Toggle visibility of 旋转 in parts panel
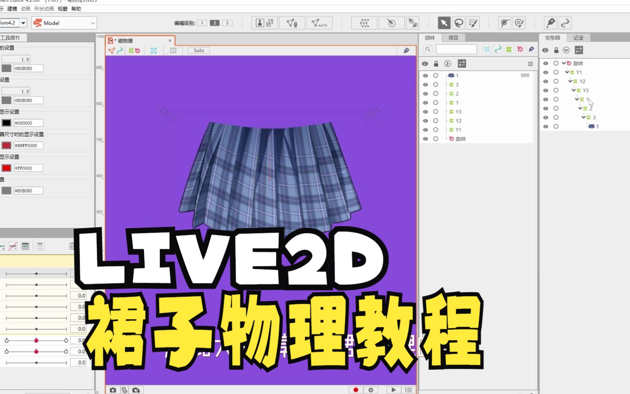 [x=425, y=139]
